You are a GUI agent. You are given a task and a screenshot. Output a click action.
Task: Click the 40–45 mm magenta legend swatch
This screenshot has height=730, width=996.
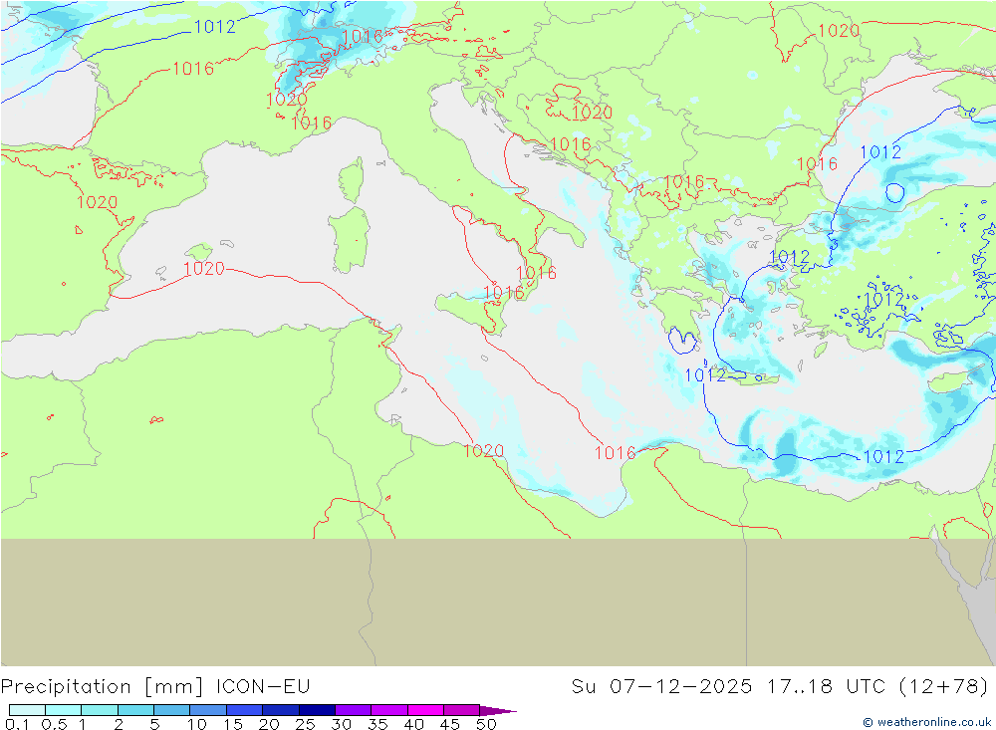pyautogui.click(x=425, y=710)
